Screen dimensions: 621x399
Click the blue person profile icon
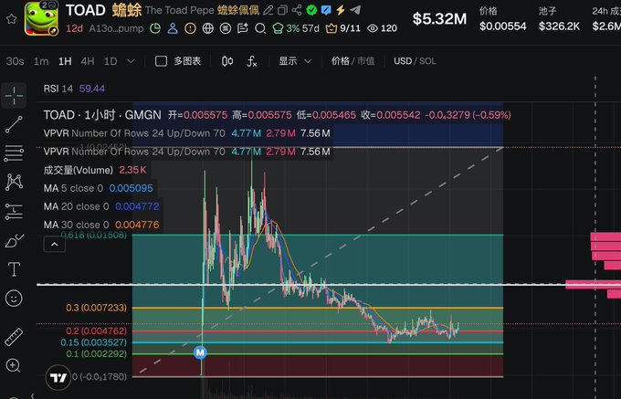point(173,28)
